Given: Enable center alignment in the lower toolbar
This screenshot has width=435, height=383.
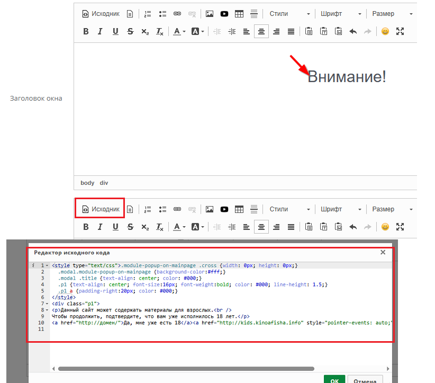Looking at the screenshot, I should point(261,227).
